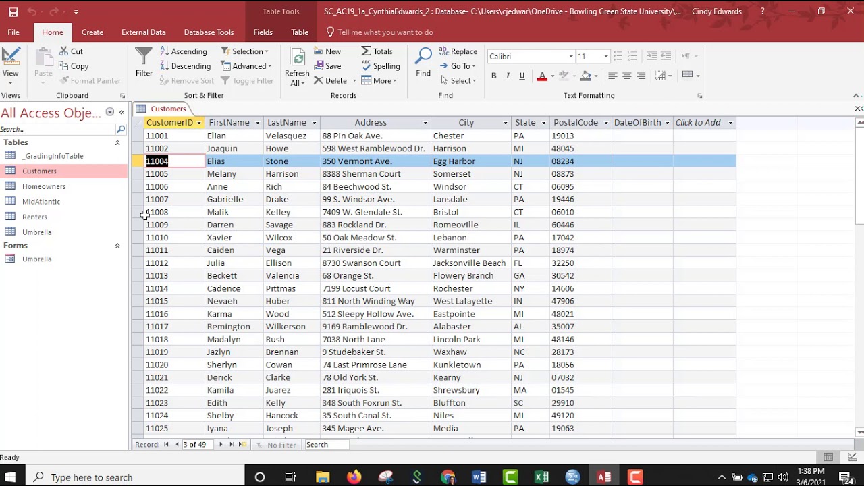Apply background fill color bucket

(585, 76)
